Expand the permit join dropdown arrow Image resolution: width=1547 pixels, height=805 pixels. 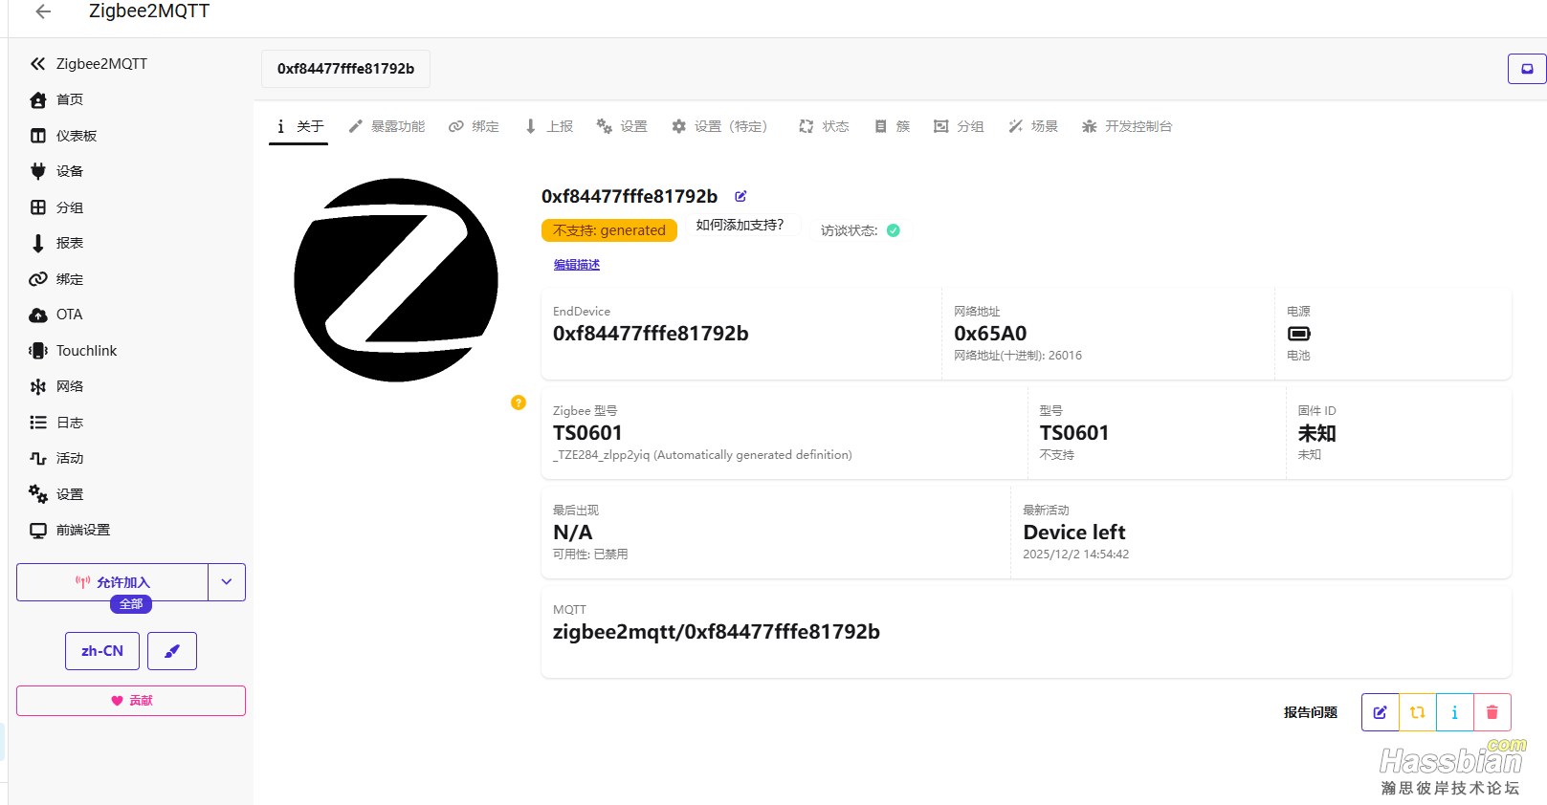[227, 581]
